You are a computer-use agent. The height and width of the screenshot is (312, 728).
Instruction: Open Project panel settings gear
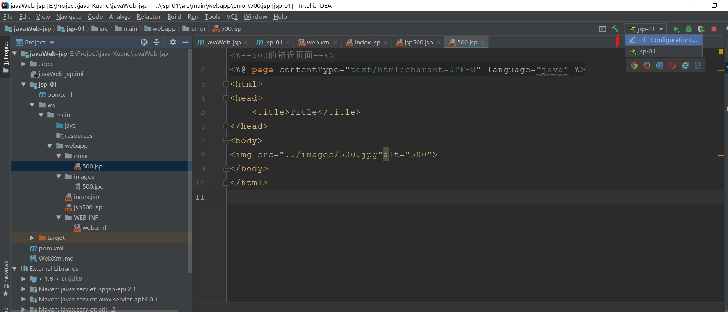(x=173, y=42)
